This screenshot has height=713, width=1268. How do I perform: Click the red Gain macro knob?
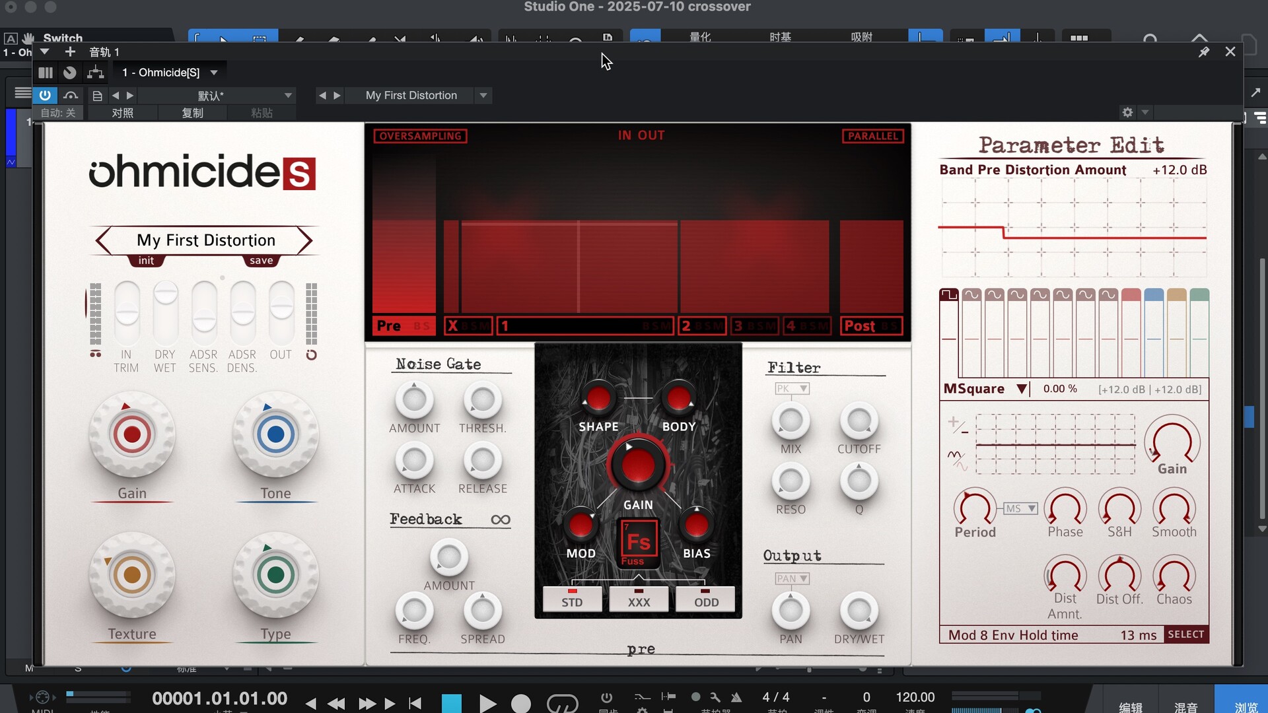tap(132, 434)
